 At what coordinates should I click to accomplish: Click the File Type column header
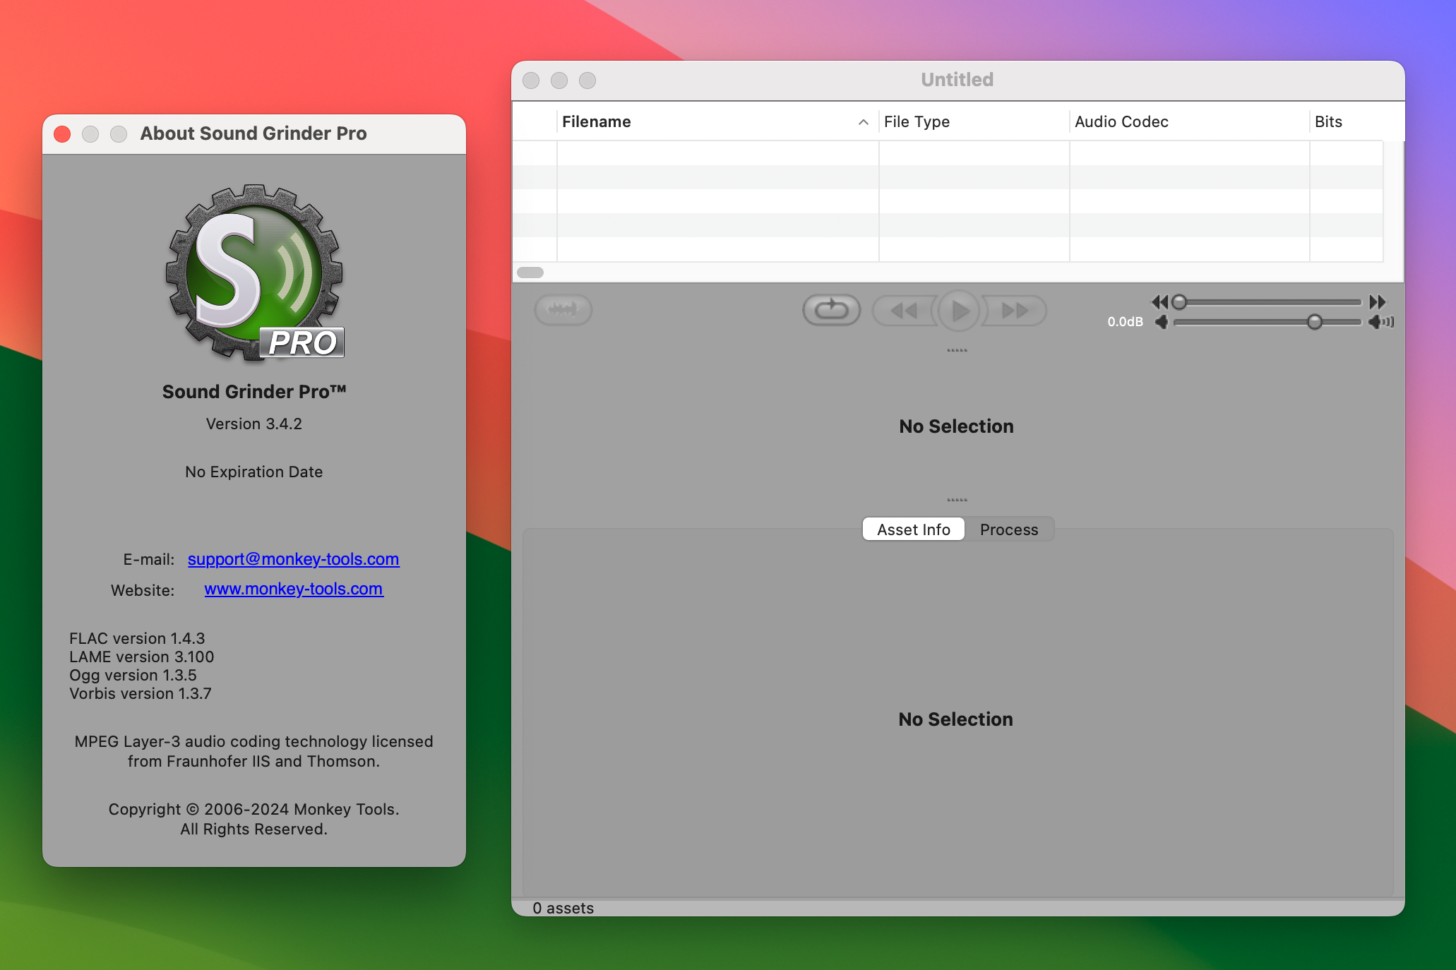(974, 121)
